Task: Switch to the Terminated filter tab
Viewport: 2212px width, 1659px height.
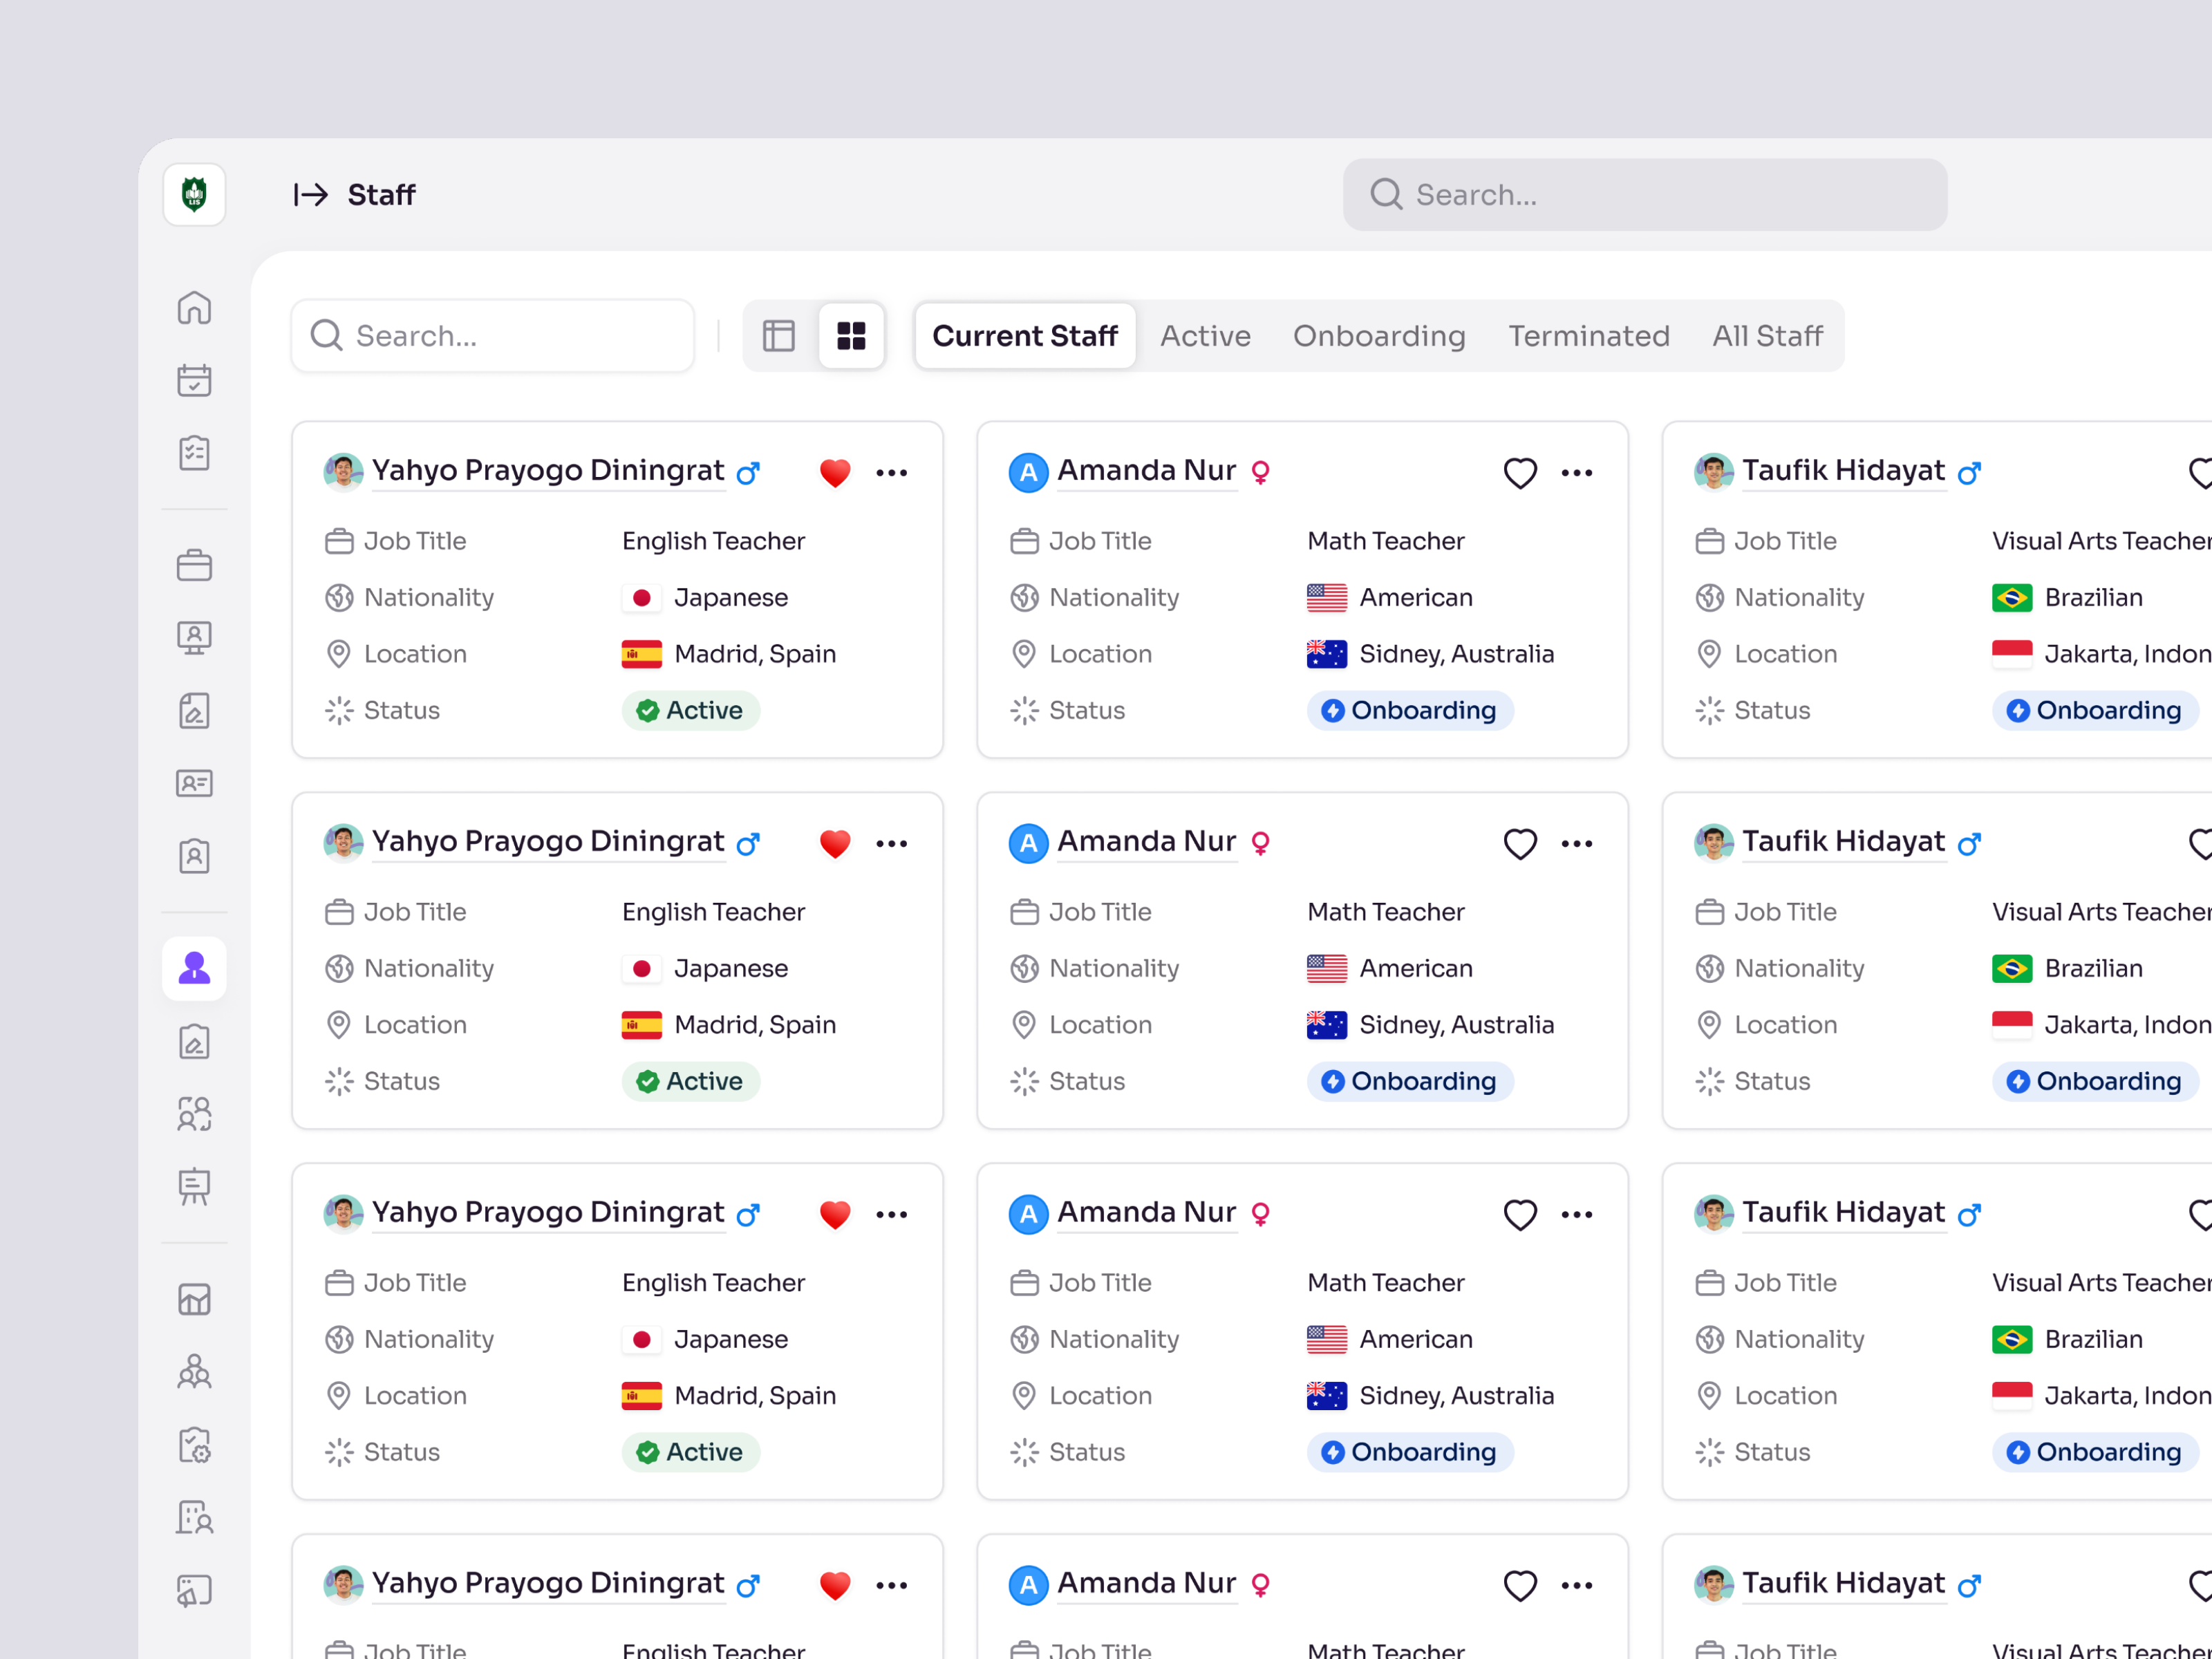Action: click(1589, 336)
